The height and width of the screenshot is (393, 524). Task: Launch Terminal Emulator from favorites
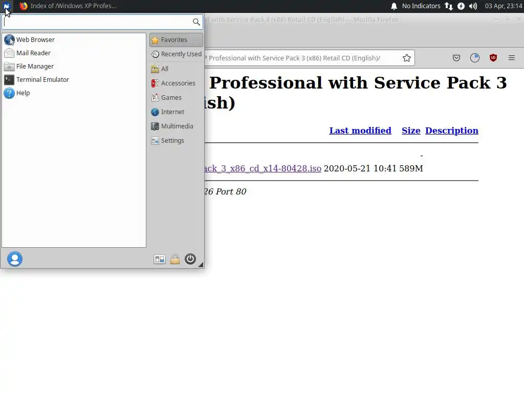tap(74, 80)
